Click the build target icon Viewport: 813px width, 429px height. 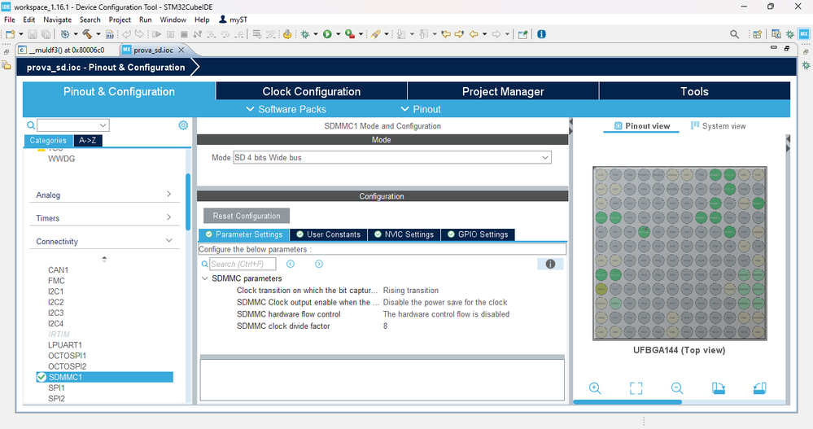(x=65, y=34)
